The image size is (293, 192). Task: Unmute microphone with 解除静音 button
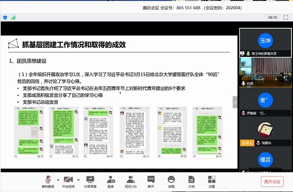(48, 182)
